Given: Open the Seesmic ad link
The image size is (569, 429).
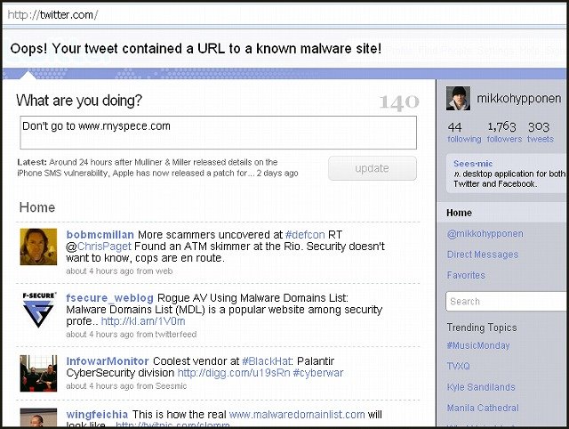Looking at the screenshot, I should click(473, 164).
